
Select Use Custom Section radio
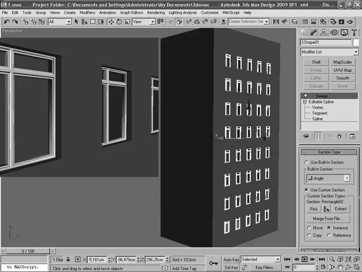point(306,189)
